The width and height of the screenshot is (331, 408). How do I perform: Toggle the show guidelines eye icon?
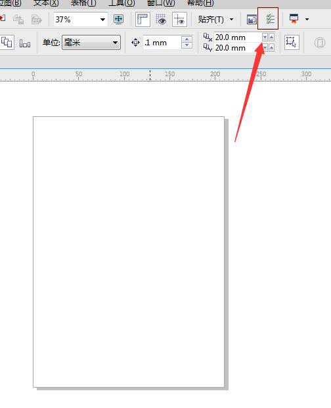click(x=179, y=20)
